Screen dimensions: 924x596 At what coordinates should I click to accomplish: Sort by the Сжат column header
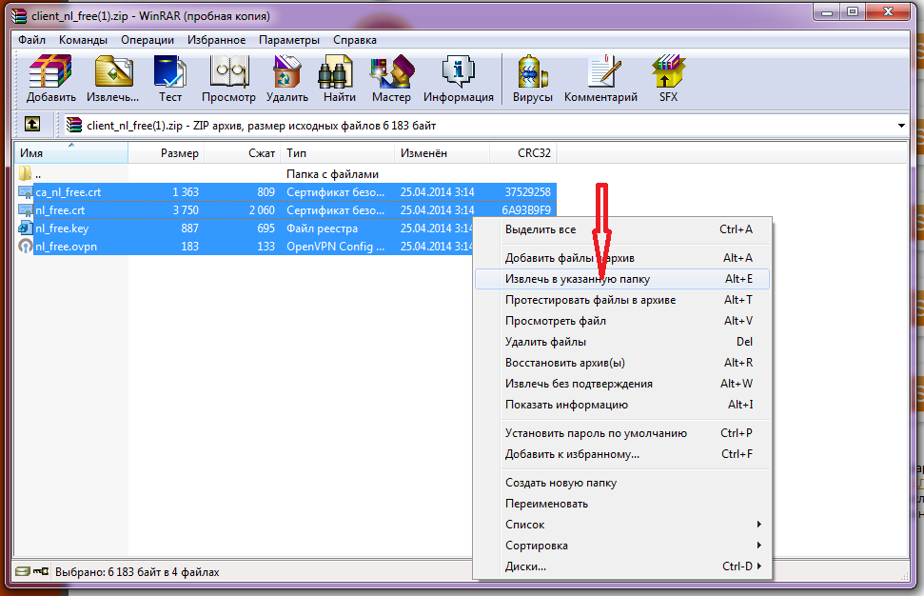(242, 152)
